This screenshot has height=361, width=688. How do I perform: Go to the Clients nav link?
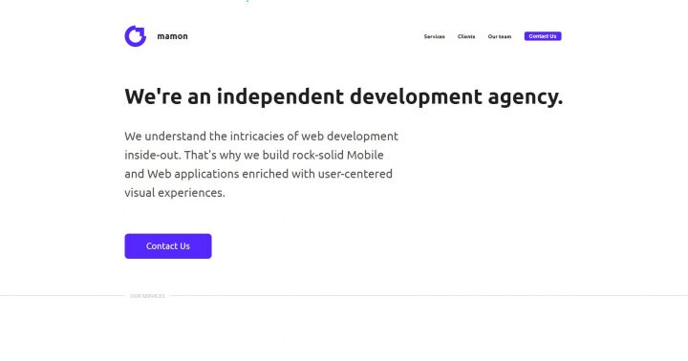coord(466,36)
